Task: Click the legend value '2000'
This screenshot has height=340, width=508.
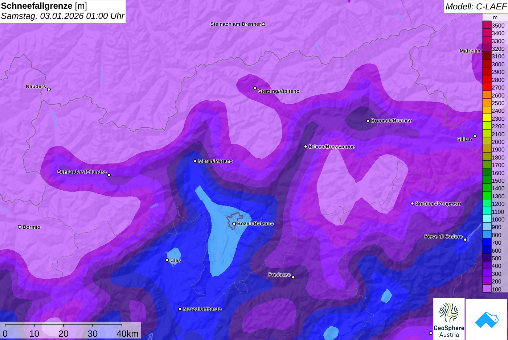Action: pos(498,142)
